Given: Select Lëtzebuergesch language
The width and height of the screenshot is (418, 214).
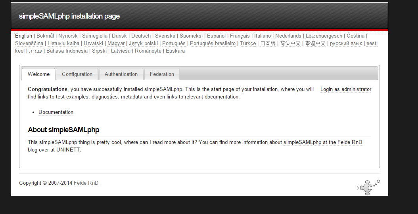Looking at the screenshot, I should [x=324, y=36].
